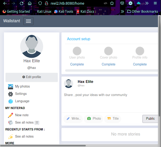Open the Kali Tools bookmark
Screen dimensions: 161x147
point(64,11)
